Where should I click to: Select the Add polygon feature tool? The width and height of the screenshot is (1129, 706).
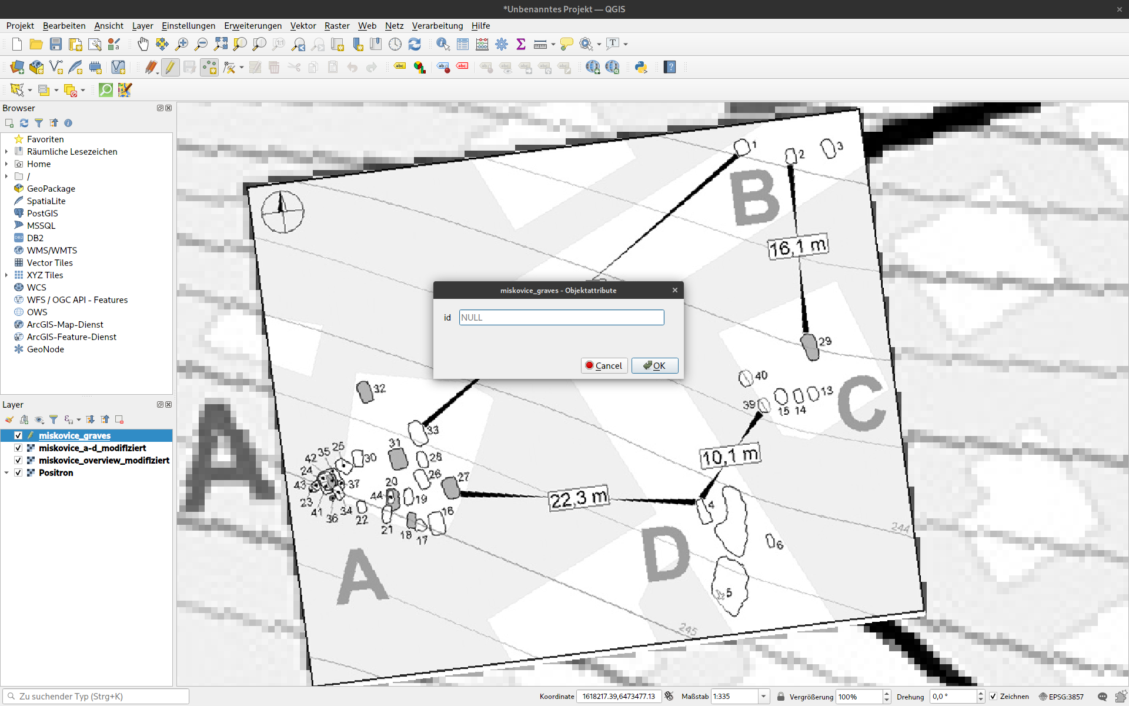[x=209, y=67]
